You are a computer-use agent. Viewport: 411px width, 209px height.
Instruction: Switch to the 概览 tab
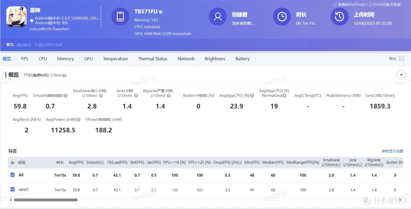[7, 59]
